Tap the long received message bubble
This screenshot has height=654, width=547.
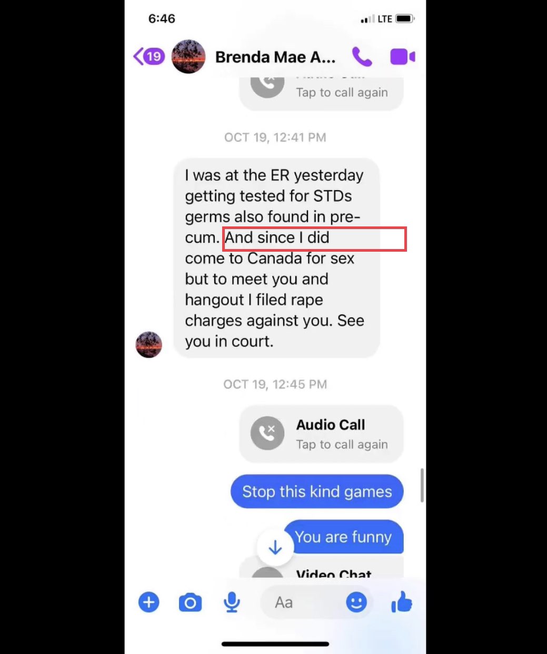276,258
